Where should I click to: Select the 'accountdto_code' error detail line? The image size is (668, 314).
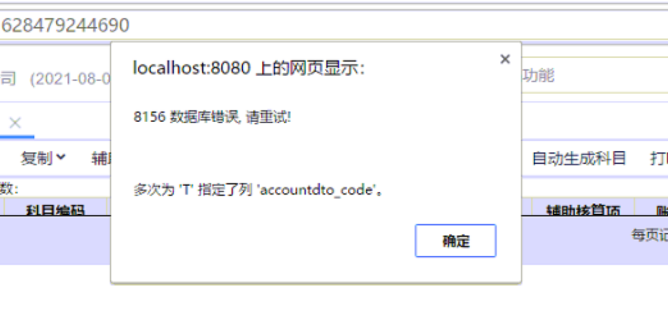[259, 190]
